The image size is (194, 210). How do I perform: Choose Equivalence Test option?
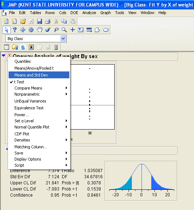[39, 108]
